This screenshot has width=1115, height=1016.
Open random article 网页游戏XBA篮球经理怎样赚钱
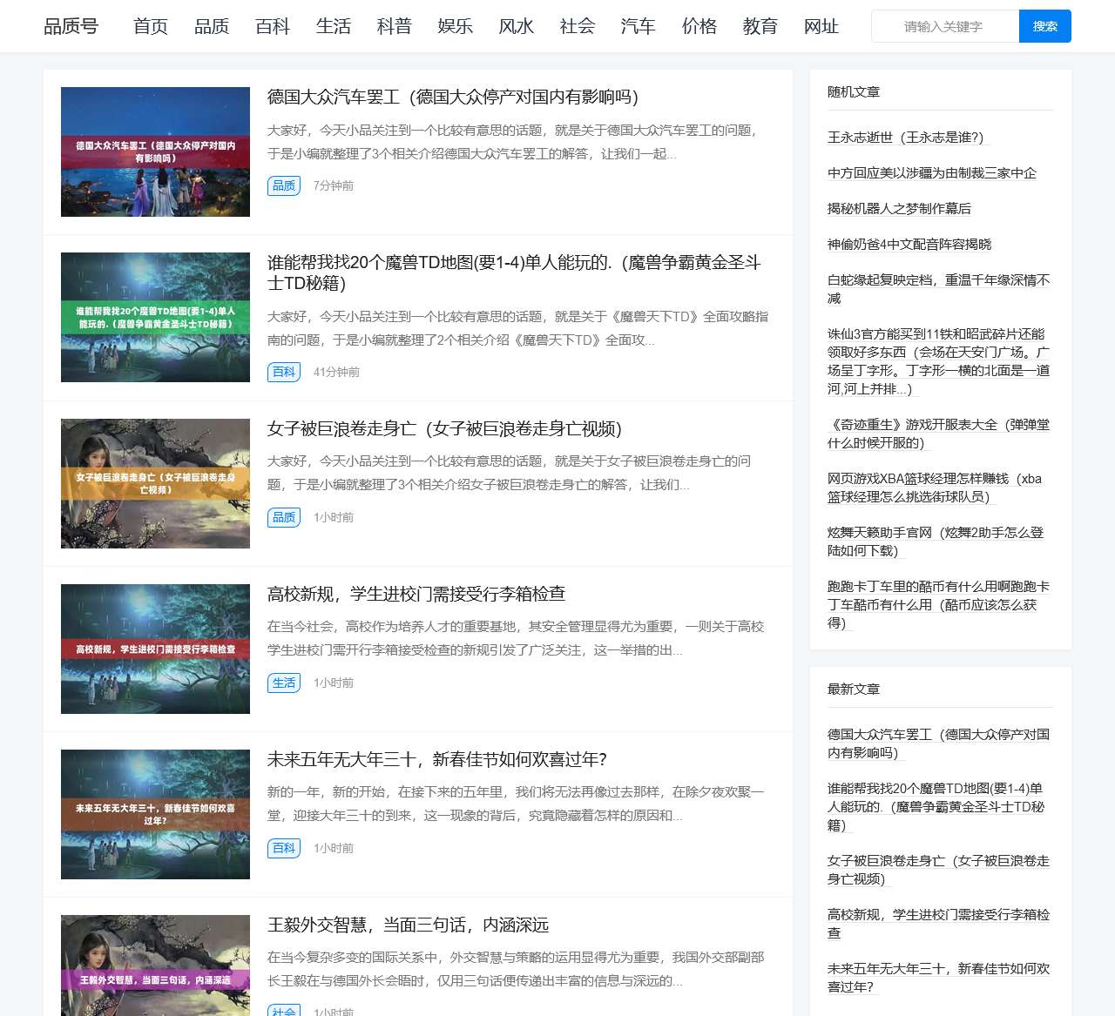point(936,488)
